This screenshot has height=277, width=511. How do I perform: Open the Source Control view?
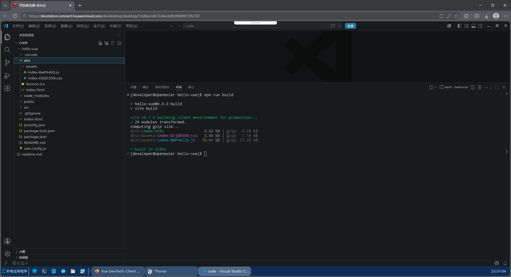pos(7,63)
